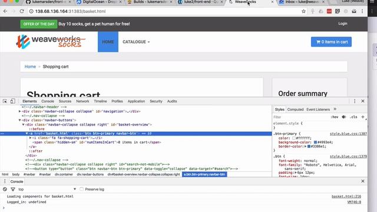Go back with the browser back arrow
This screenshot has width=377, height=212.
click(x=5, y=11)
